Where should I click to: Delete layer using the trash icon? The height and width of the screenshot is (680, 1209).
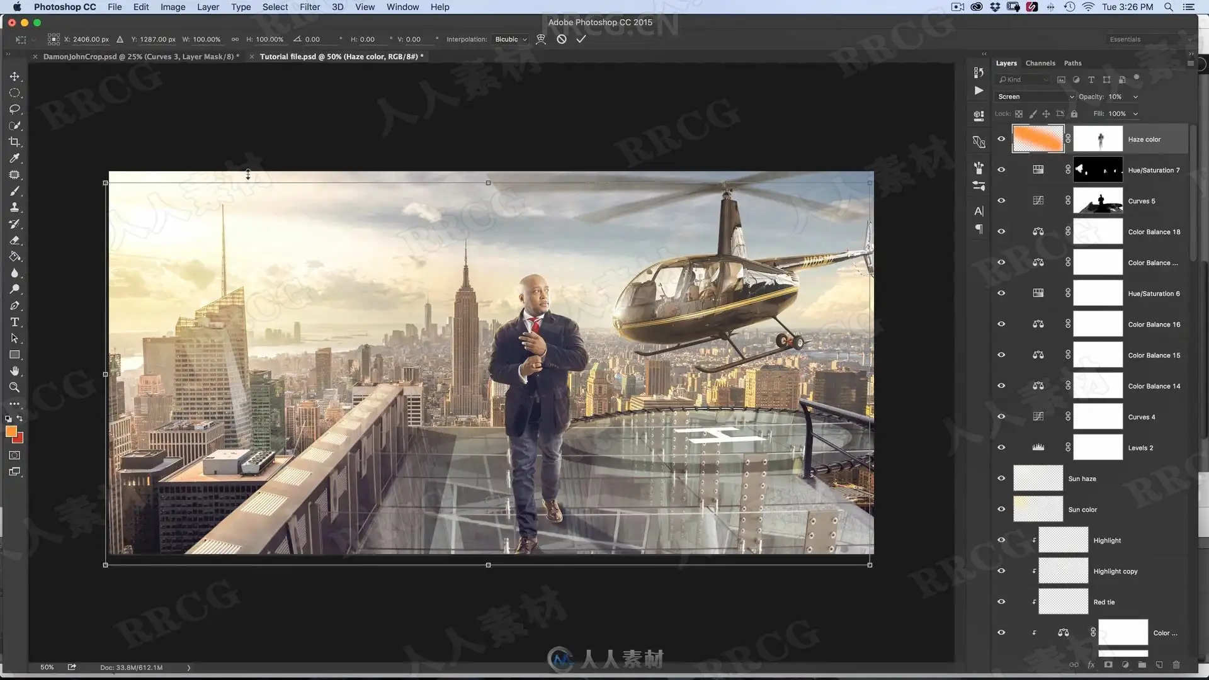click(x=1176, y=665)
